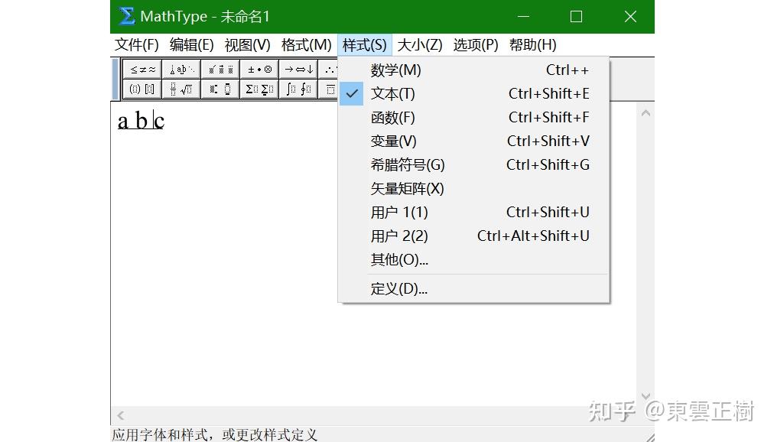Screen dimensions: 774x442
Task: Open the operator symbols palette (± • ⊗)
Action: pyautogui.click(x=259, y=70)
